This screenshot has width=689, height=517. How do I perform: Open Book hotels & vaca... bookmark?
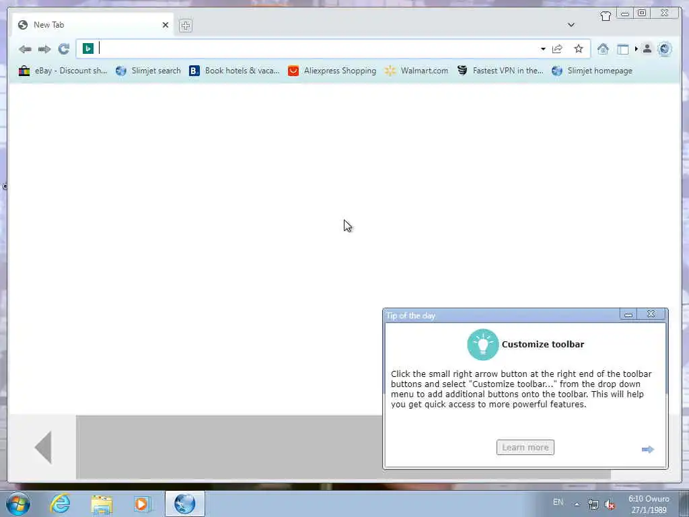point(234,71)
